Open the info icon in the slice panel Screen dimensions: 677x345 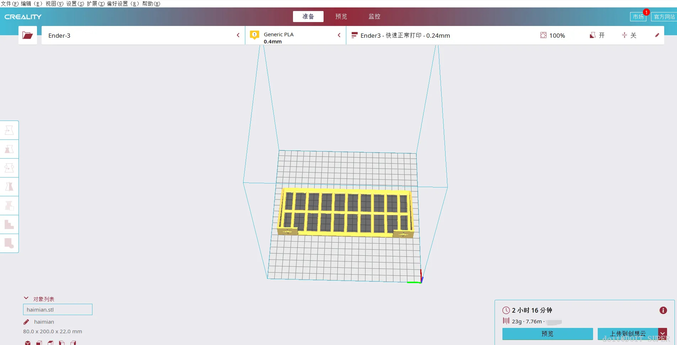(x=663, y=310)
